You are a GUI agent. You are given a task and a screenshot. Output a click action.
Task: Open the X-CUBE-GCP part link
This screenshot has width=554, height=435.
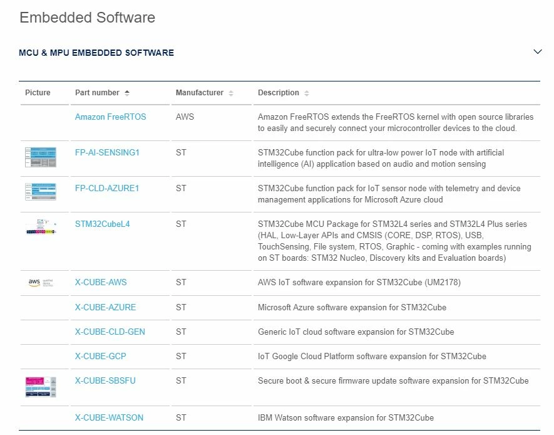tap(100, 356)
